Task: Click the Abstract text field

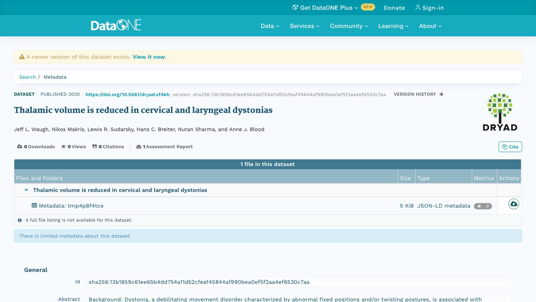Action: click(299, 299)
